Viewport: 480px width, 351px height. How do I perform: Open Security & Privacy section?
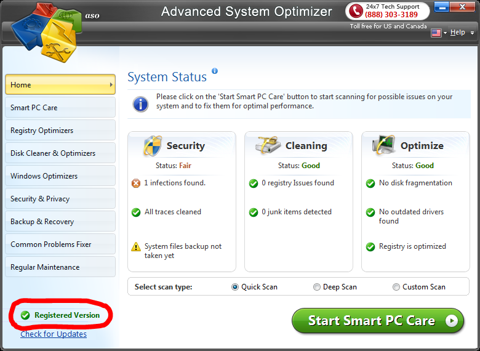coord(60,198)
